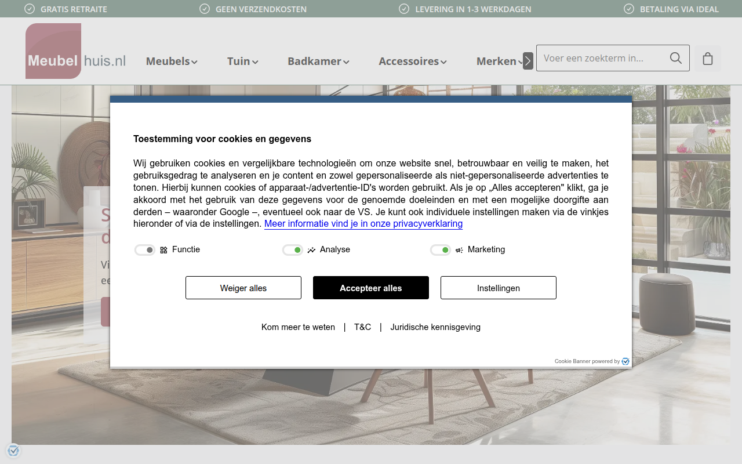Expand the Tuin menu
The width and height of the screenshot is (742, 464).
[x=242, y=61]
